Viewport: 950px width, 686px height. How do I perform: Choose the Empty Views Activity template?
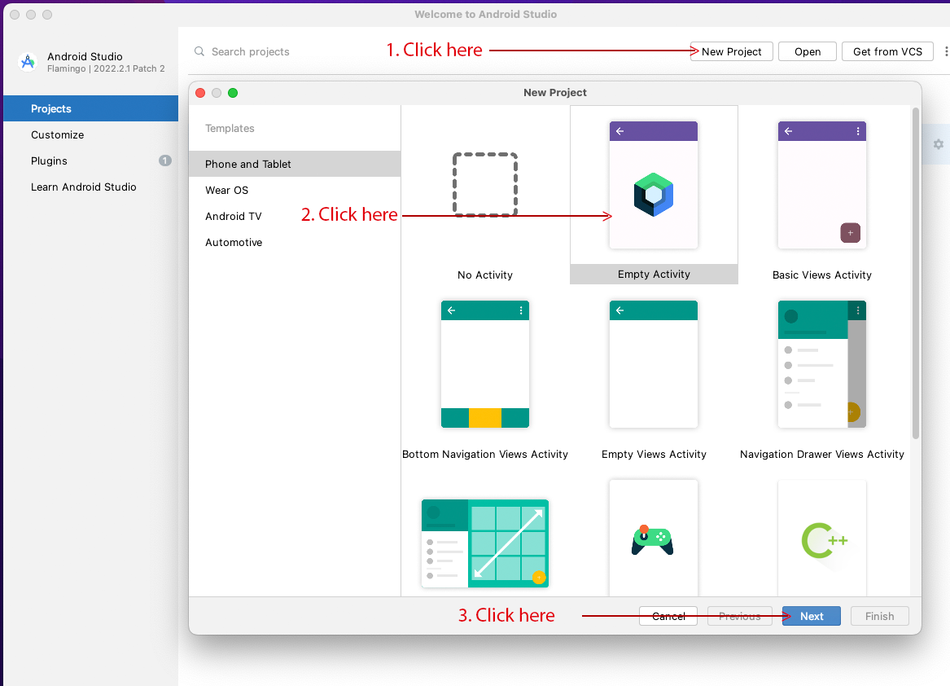(654, 364)
